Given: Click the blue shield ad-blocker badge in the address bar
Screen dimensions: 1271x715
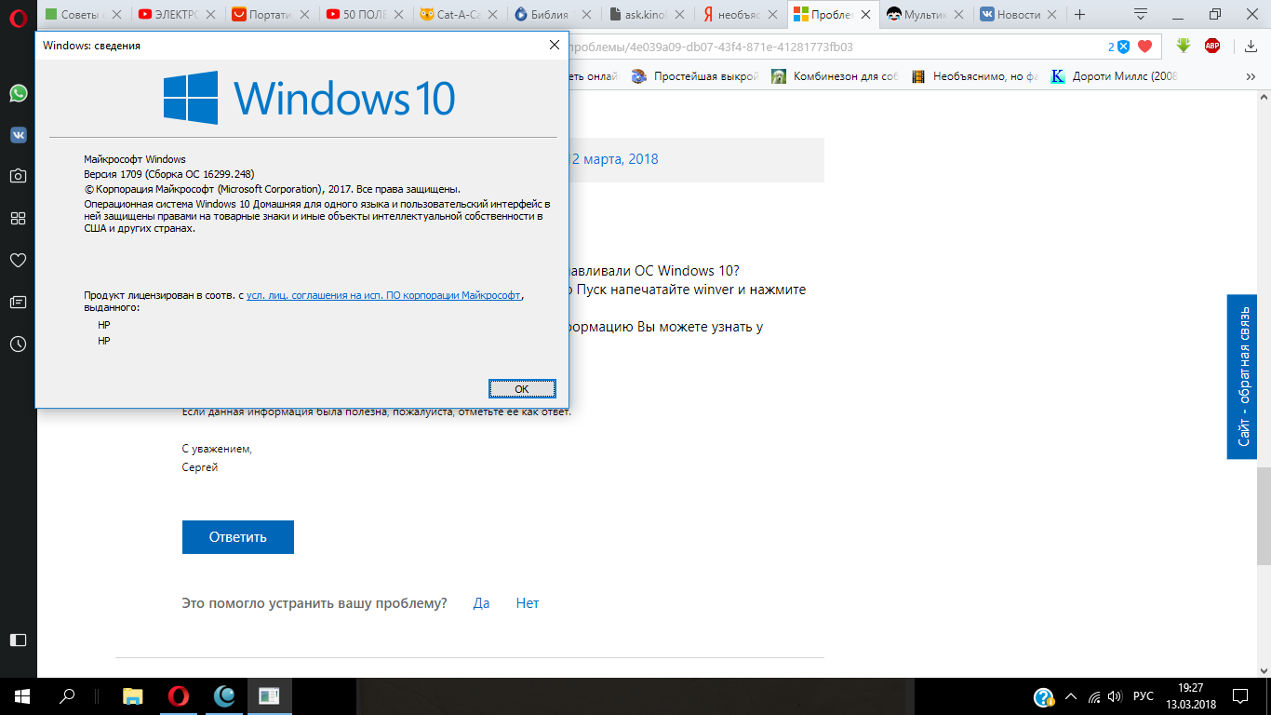Looking at the screenshot, I should [x=1123, y=47].
